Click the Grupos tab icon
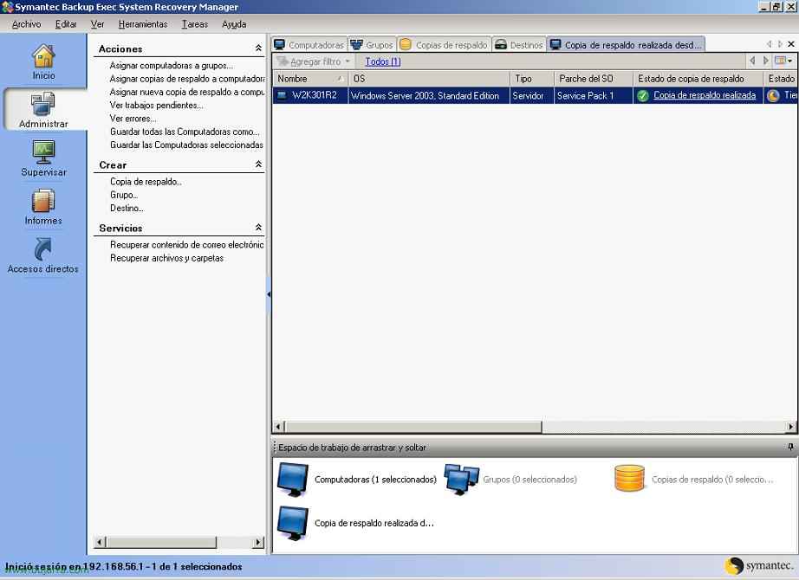This screenshot has height=580, width=799. pyautogui.click(x=356, y=45)
